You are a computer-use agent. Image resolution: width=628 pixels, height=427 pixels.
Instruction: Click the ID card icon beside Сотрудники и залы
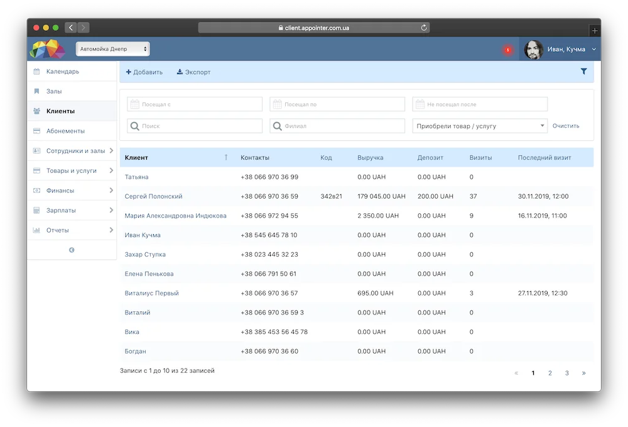coord(36,151)
